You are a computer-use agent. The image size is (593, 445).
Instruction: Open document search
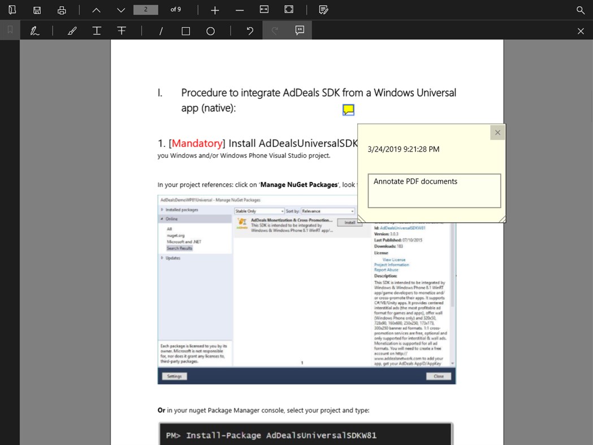pyautogui.click(x=581, y=10)
